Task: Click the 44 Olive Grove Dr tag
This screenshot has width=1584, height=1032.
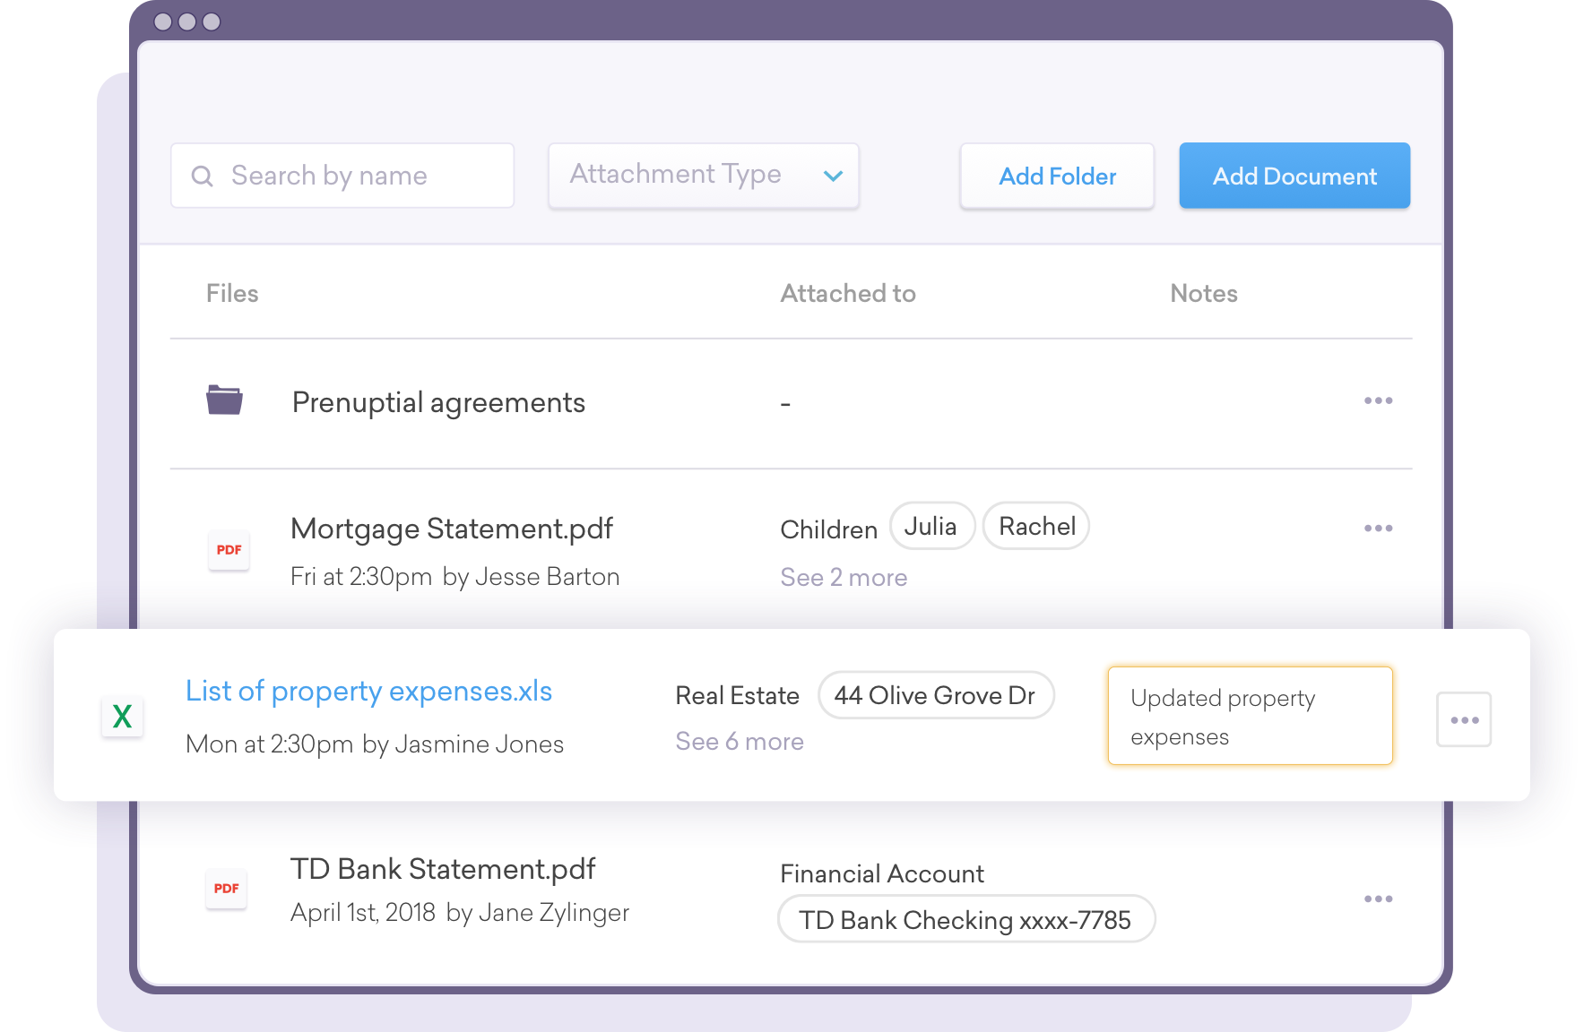Action: (935, 695)
